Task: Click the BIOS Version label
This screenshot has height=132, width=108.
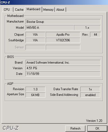Action: coord(17,68)
